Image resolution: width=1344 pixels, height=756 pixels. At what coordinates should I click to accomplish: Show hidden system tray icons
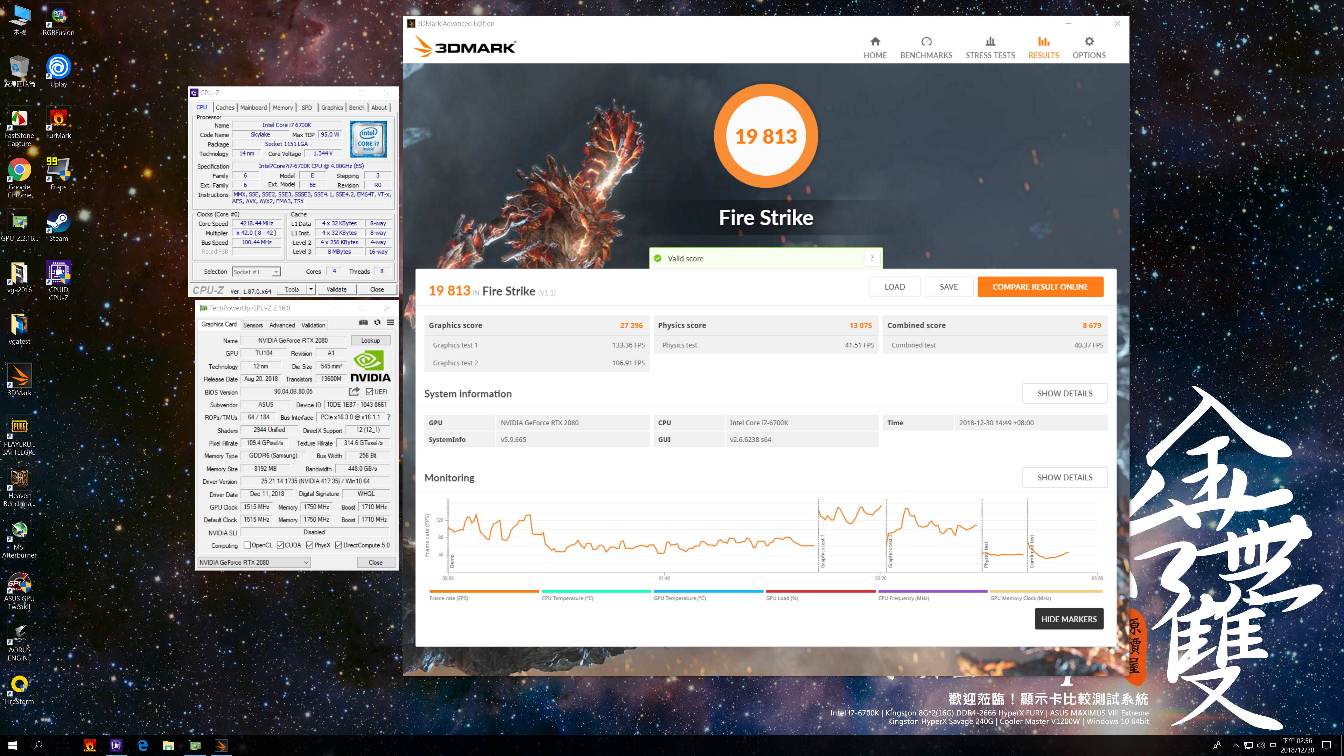tap(1235, 745)
